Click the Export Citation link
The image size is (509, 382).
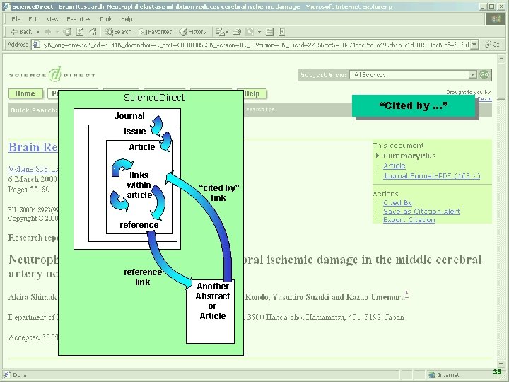coord(409,219)
